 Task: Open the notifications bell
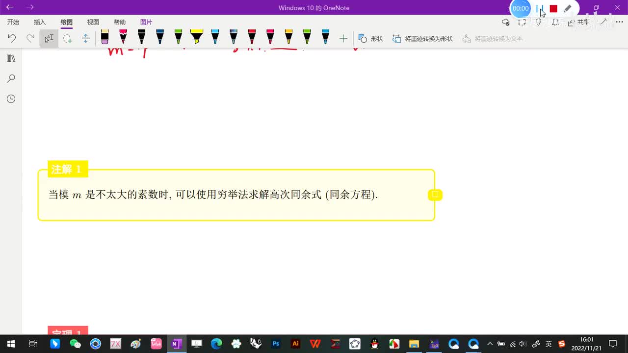(555, 22)
